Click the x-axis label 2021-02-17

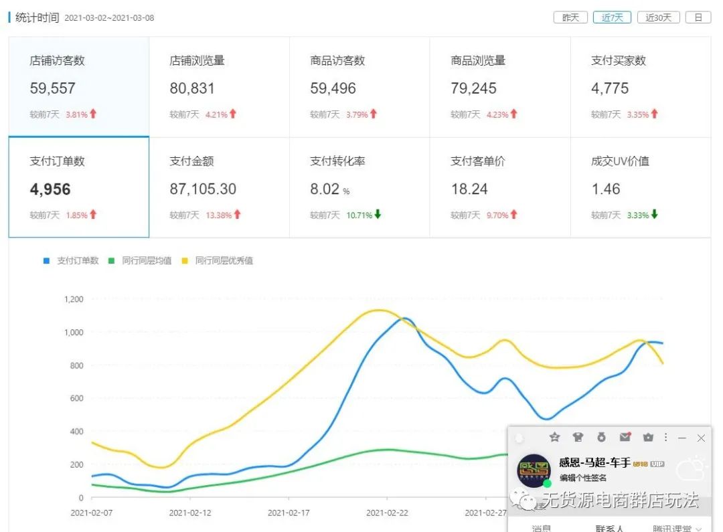click(289, 513)
